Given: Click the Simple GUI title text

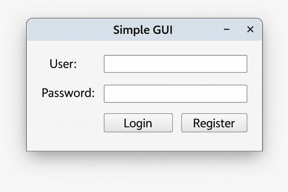Looking at the screenshot, I should 143,30.
